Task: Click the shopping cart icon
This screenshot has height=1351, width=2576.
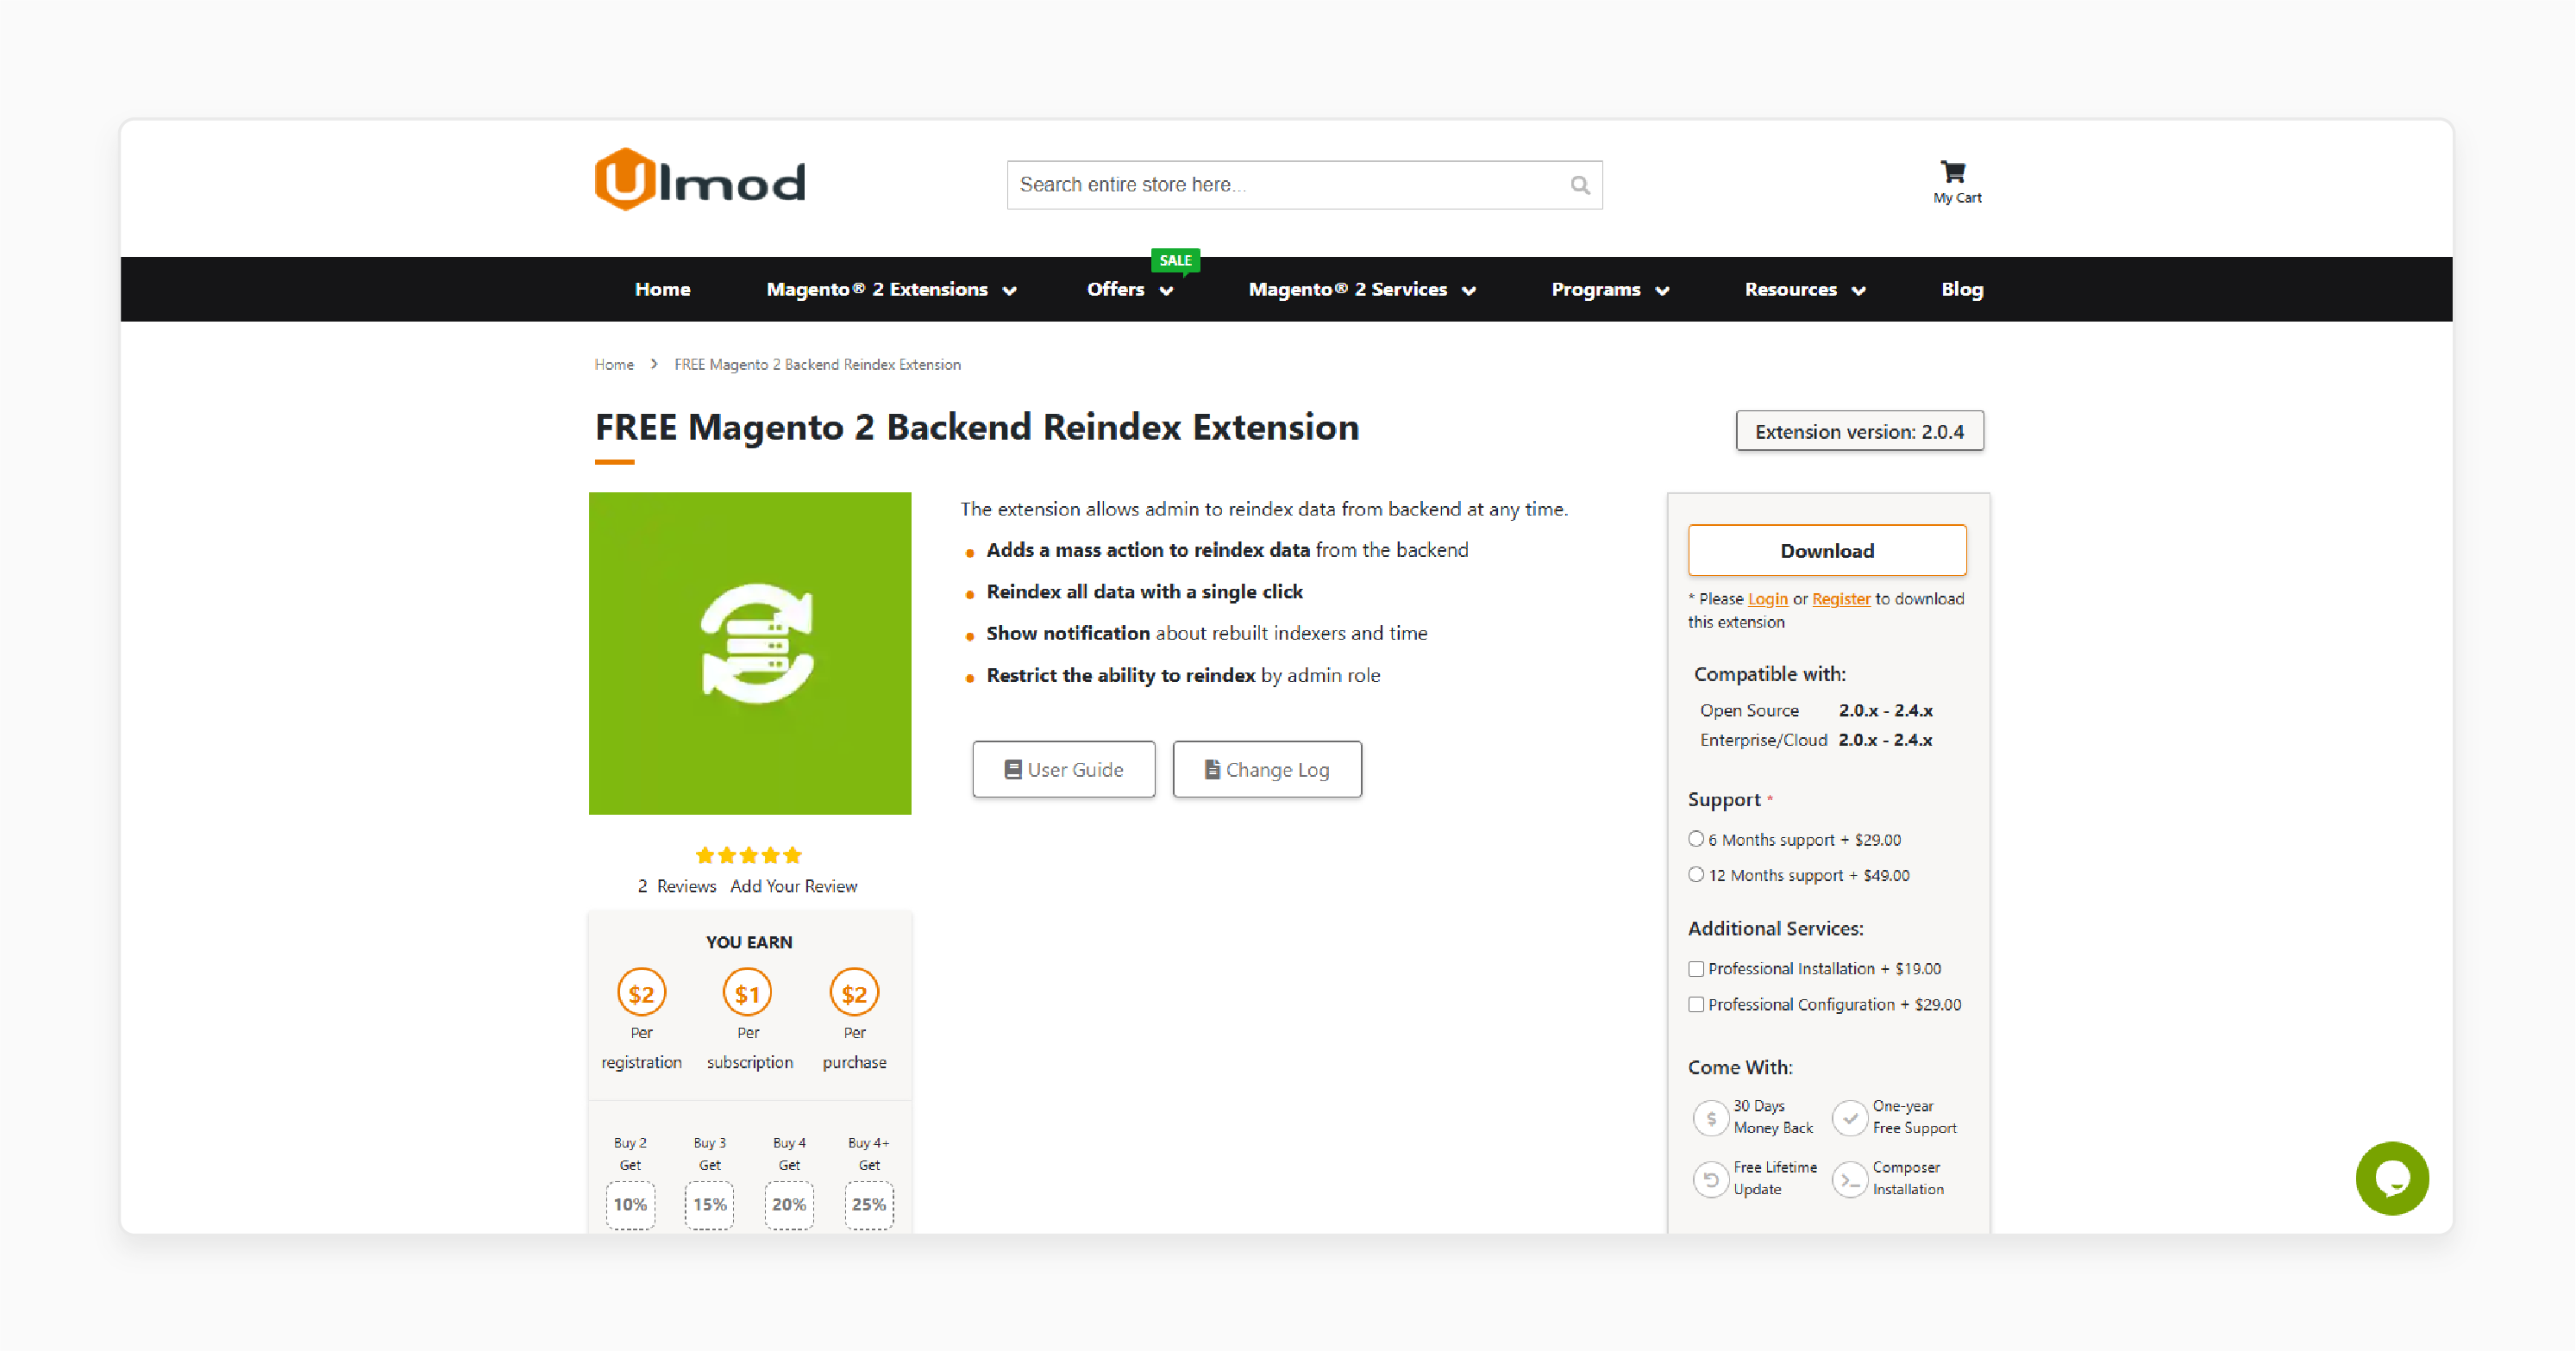Action: coord(1954,171)
